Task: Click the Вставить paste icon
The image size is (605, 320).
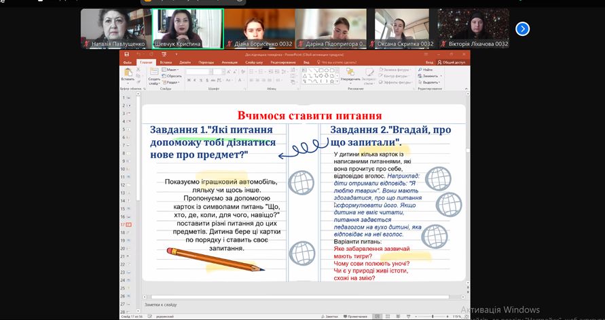Action: (x=127, y=73)
